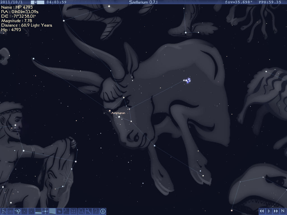
Task: Open the help question mark window
Action: pyautogui.click(x=96, y=211)
